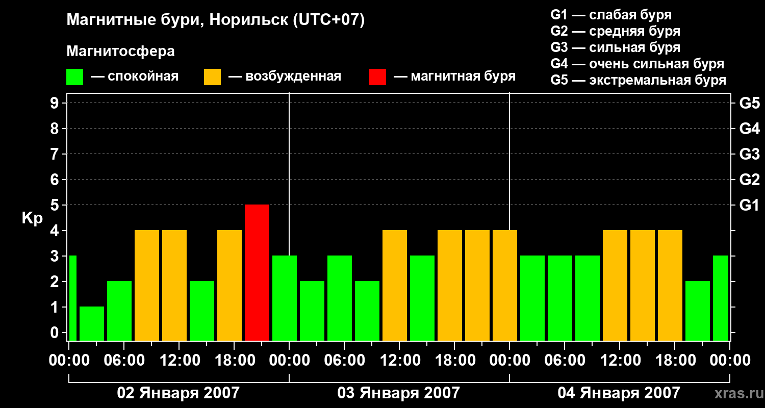Select the «— возбужденная» legend label
This screenshot has width=765, height=408.
tap(285, 76)
